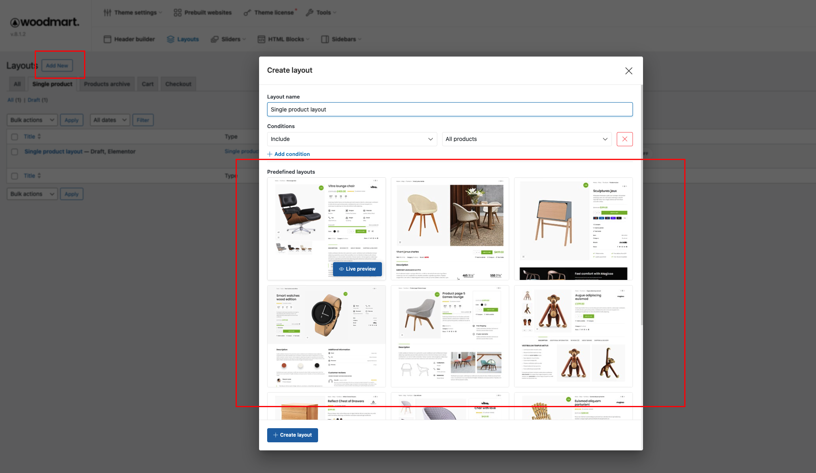Open the top Bulk actions dropdown
Viewport: 816px width, 473px height.
pyautogui.click(x=32, y=120)
